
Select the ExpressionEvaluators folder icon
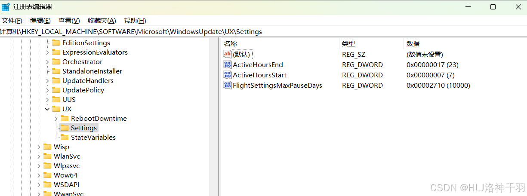56,52
